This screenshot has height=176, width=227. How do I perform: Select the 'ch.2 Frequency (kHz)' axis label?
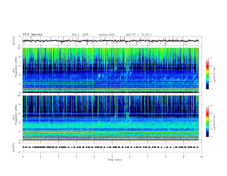coord(15,114)
